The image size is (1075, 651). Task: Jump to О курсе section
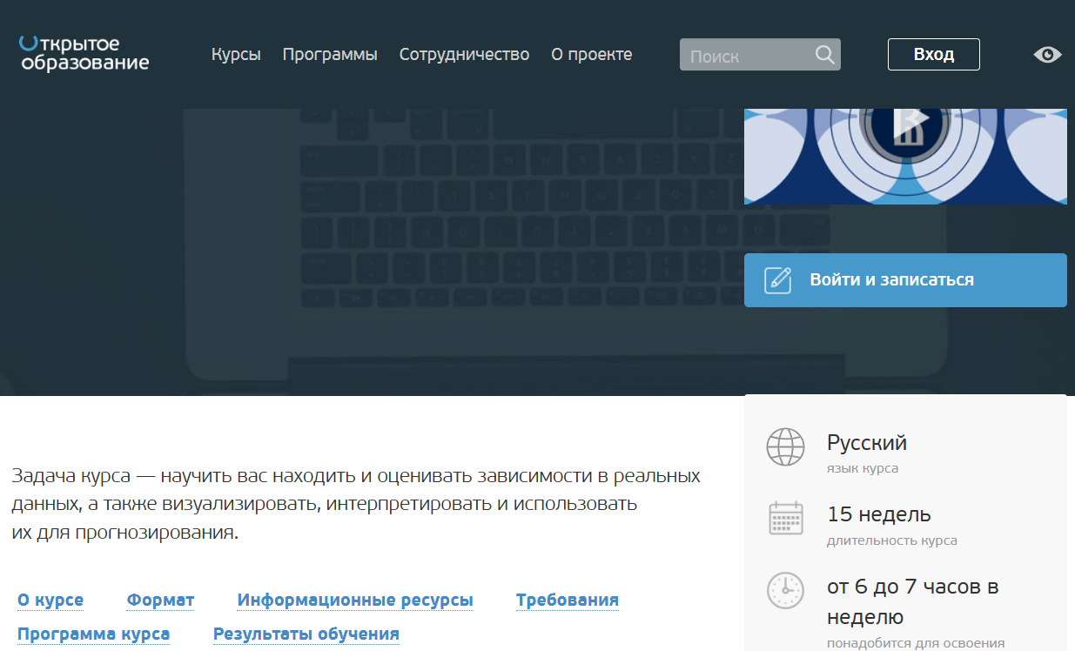(50, 601)
